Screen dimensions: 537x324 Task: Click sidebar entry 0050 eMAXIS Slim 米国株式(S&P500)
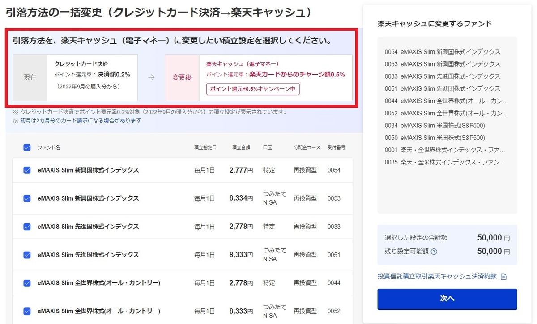point(435,138)
